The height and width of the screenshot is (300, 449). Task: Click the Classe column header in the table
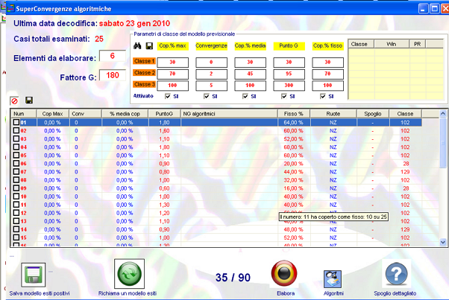(405, 114)
